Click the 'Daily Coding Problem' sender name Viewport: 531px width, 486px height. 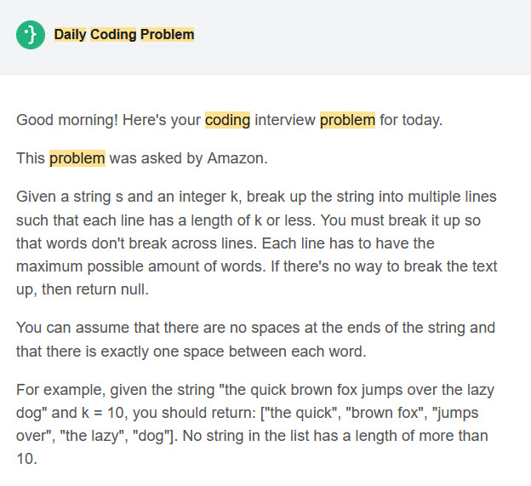pyautogui.click(x=124, y=35)
